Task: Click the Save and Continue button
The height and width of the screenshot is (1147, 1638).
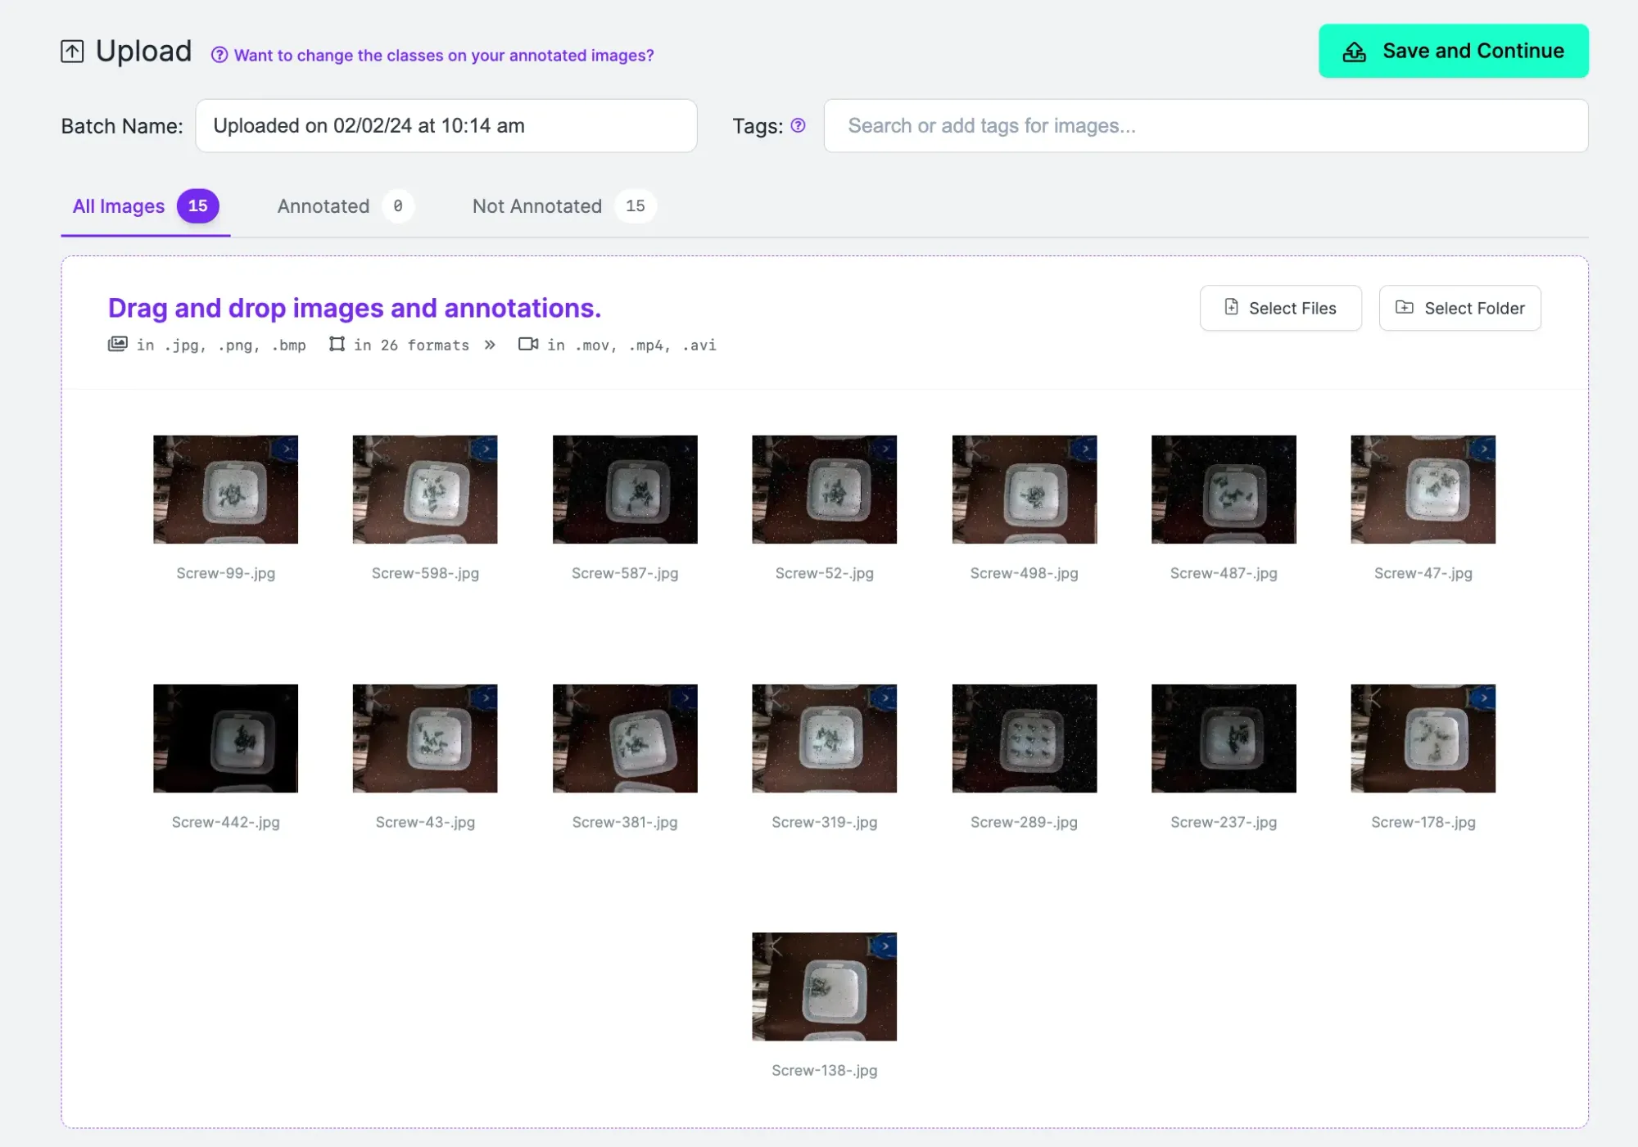Action: pos(1453,51)
